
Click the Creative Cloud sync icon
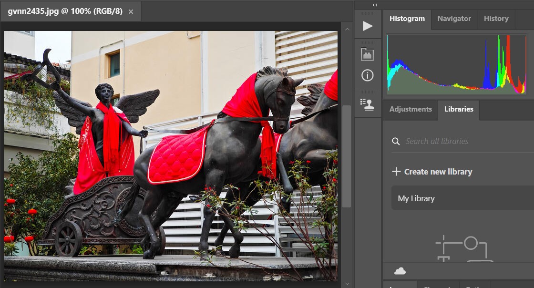(400, 271)
